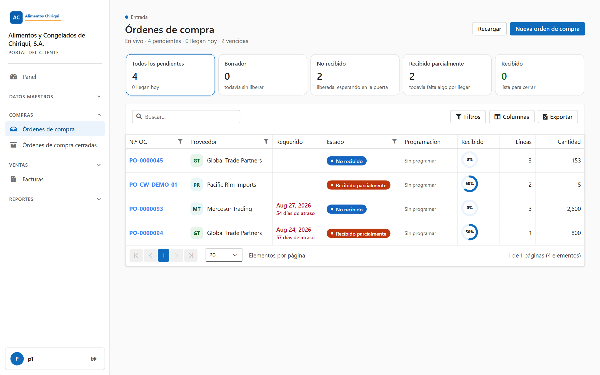Open the Columnas chooser
This screenshot has width=600, height=375.
coord(512,117)
